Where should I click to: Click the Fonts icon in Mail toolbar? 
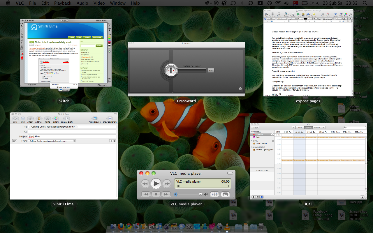47,119
